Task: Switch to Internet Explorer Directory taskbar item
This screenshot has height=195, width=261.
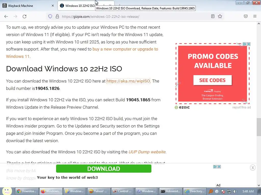Action: pos(195,191)
